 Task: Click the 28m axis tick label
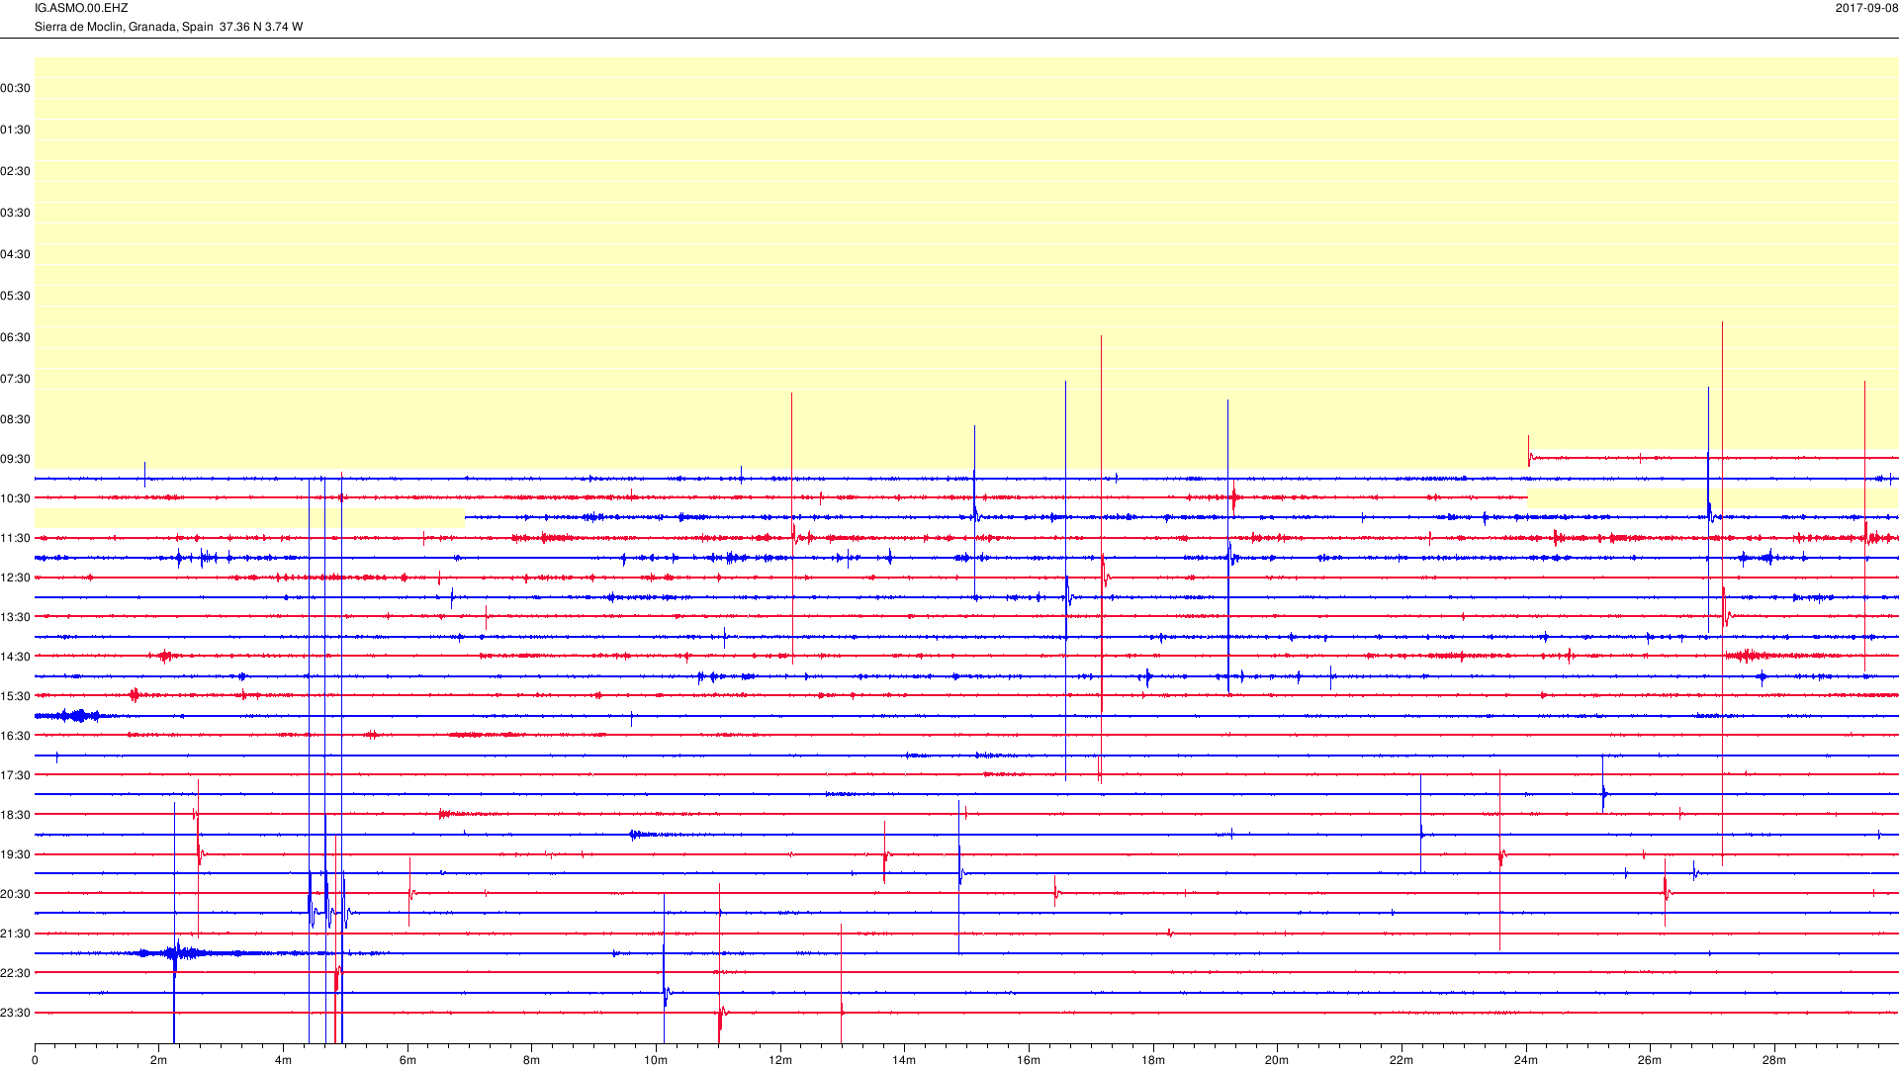tap(1774, 1060)
